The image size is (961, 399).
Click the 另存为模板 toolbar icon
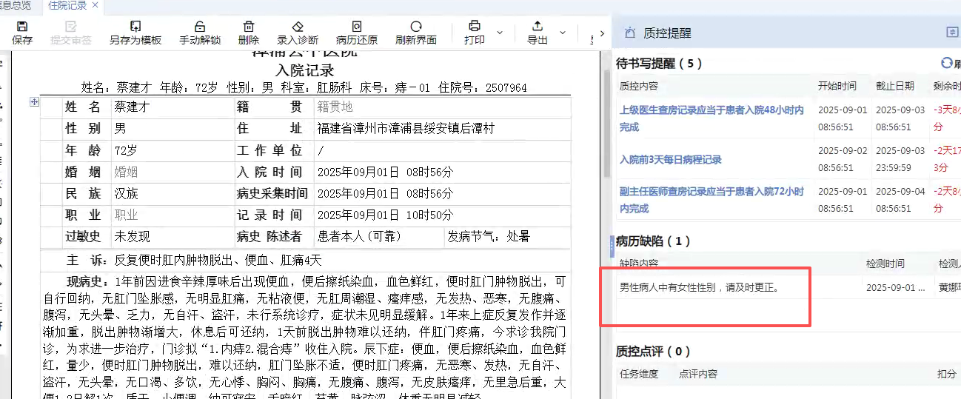[135, 26]
